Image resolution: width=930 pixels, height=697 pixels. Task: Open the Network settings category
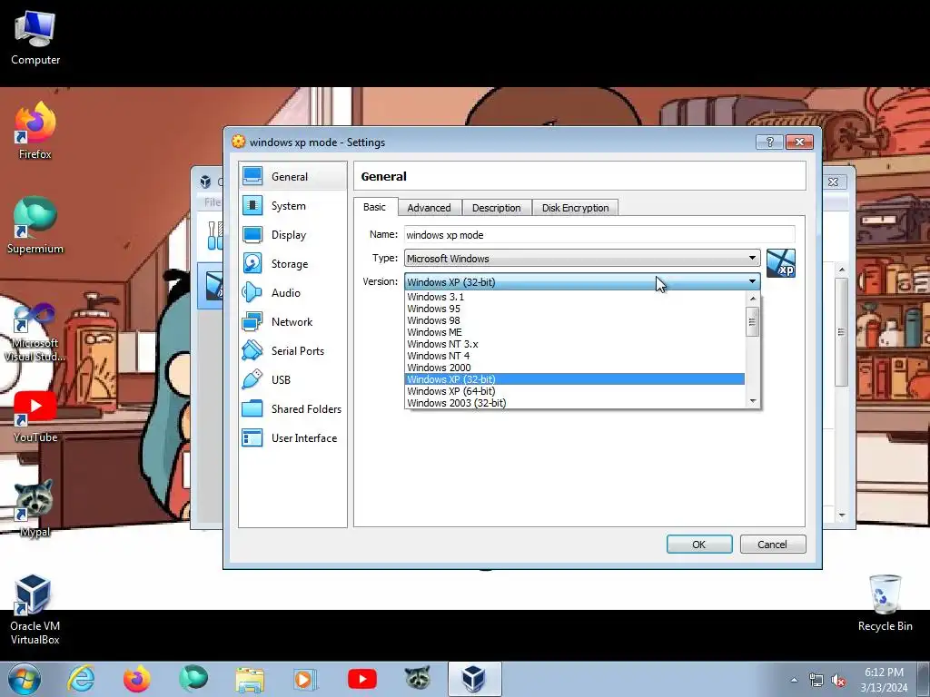coord(292,322)
